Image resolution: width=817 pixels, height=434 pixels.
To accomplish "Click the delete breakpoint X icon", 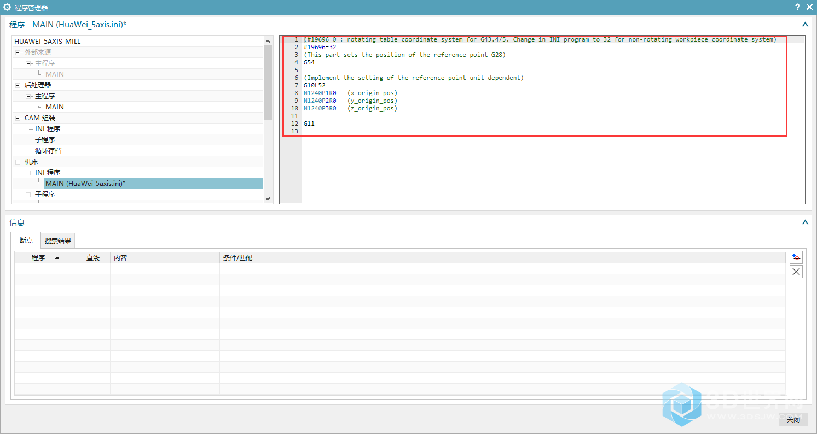I will (x=796, y=272).
